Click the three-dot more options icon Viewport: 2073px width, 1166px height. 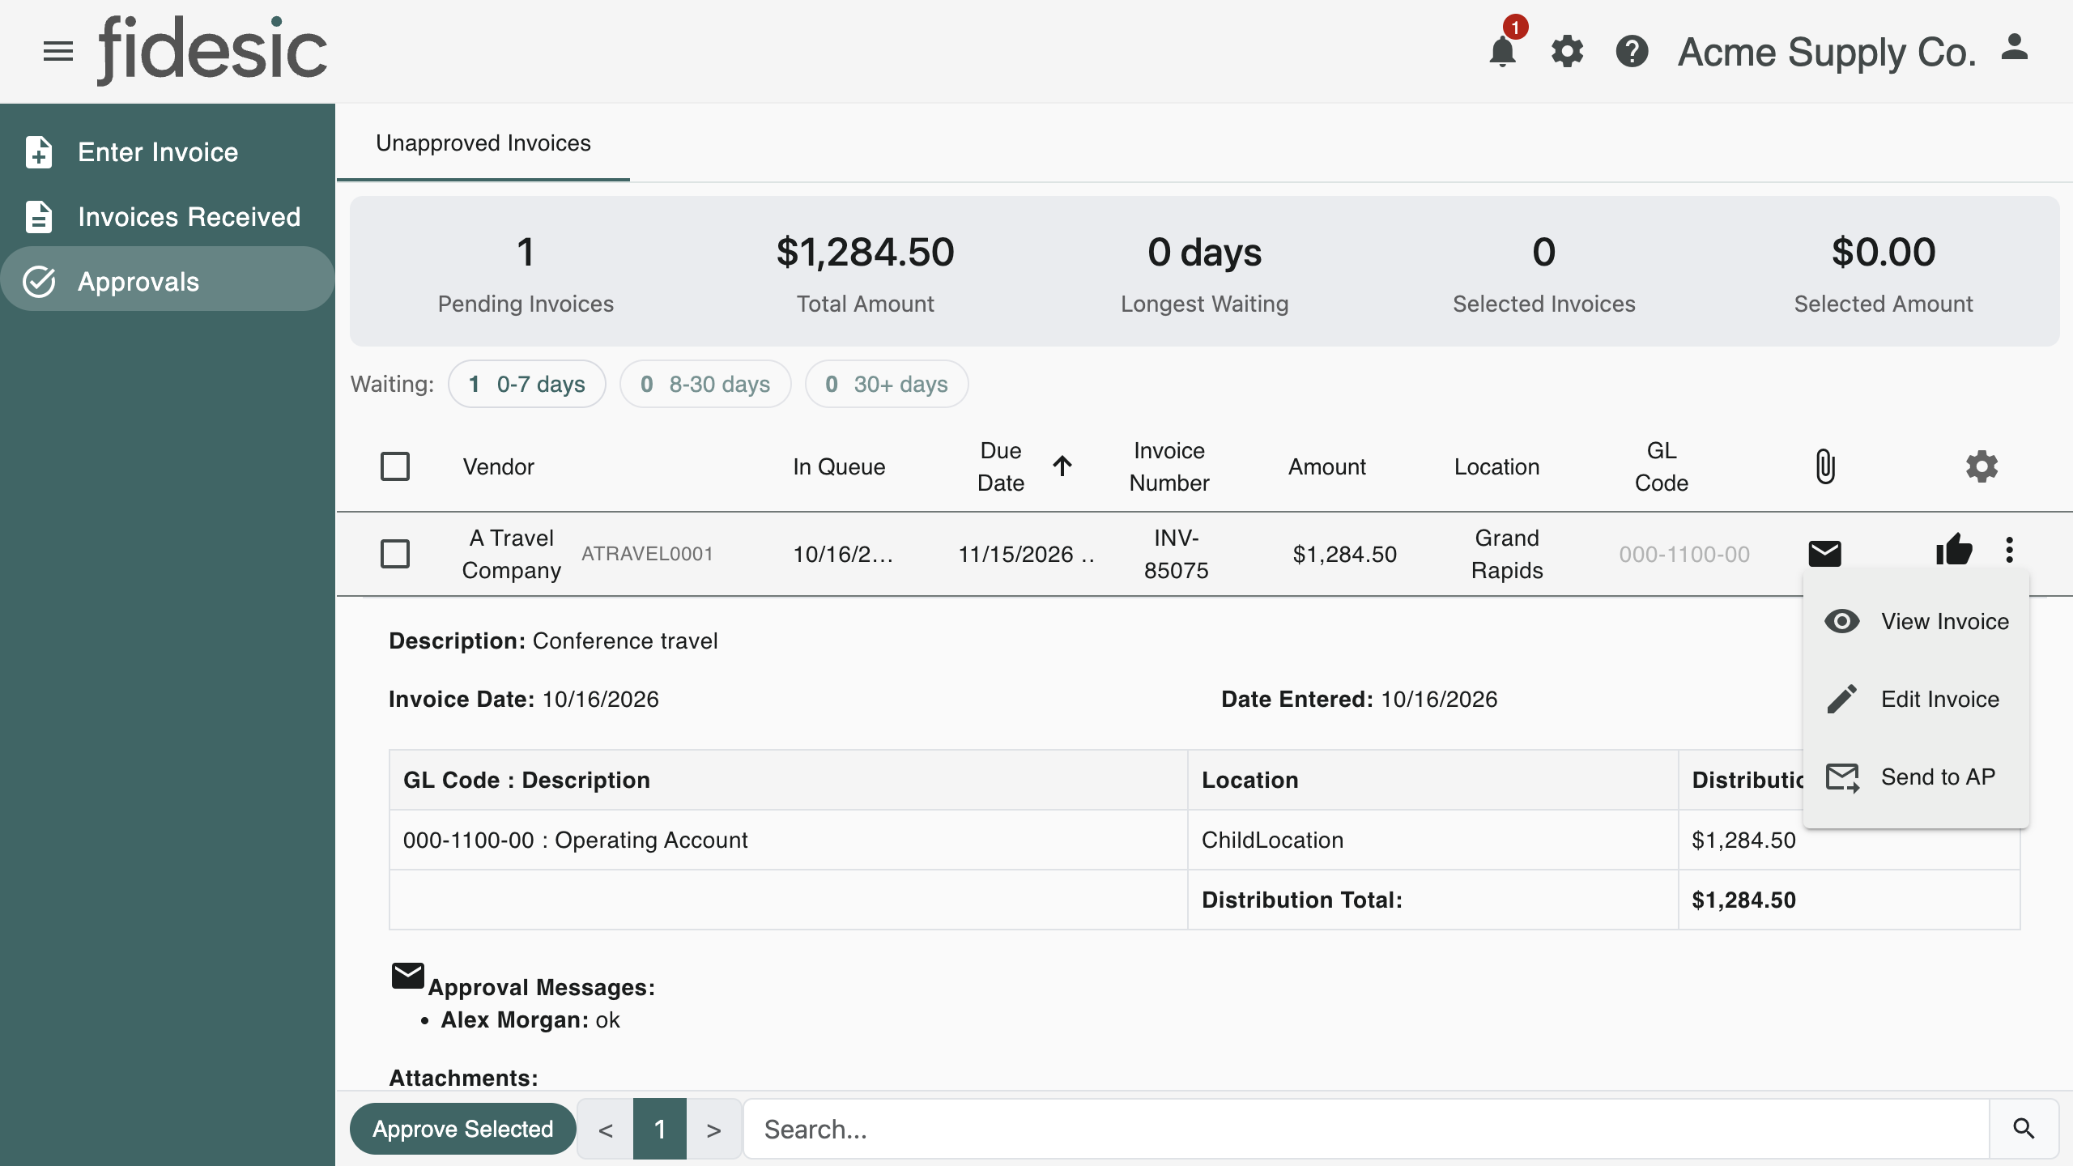pos(2009,550)
